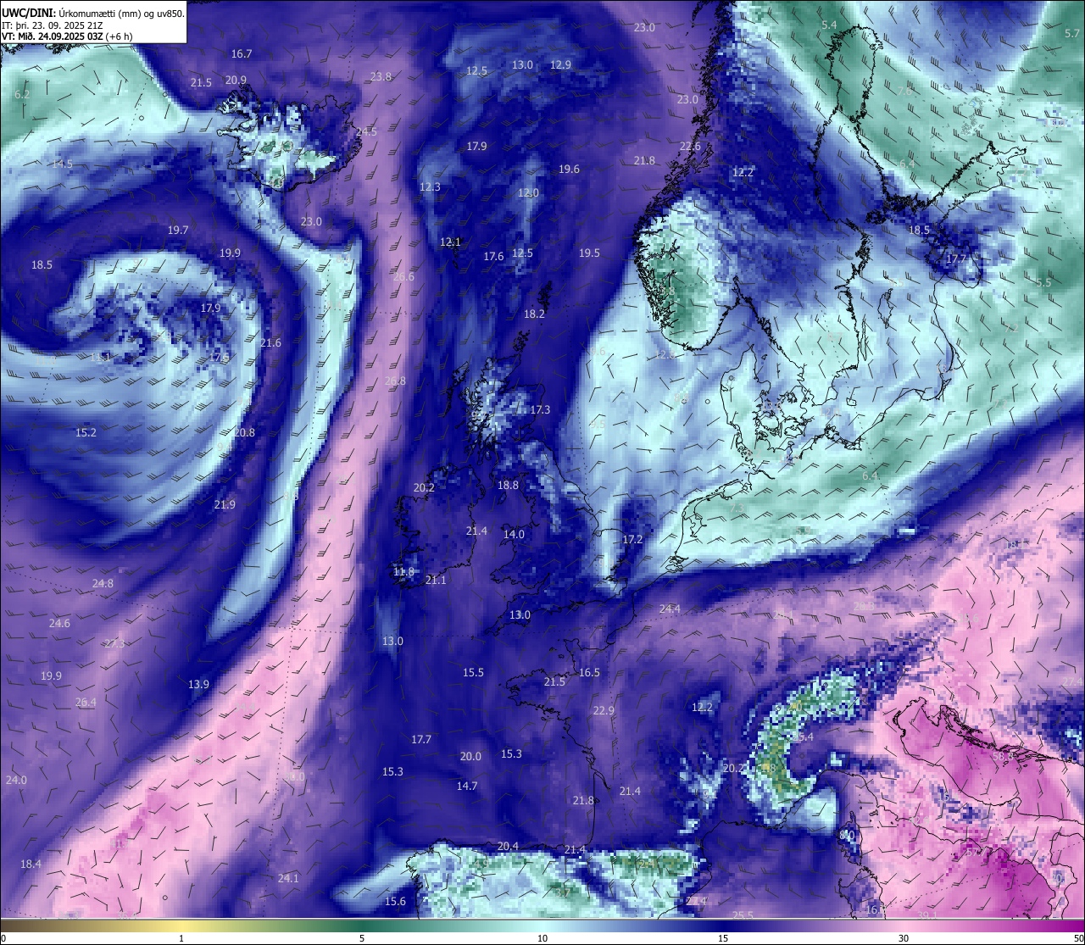Click the value 22.6 off Norway's coast
The height and width of the screenshot is (945, 1085).
(690, 147)
